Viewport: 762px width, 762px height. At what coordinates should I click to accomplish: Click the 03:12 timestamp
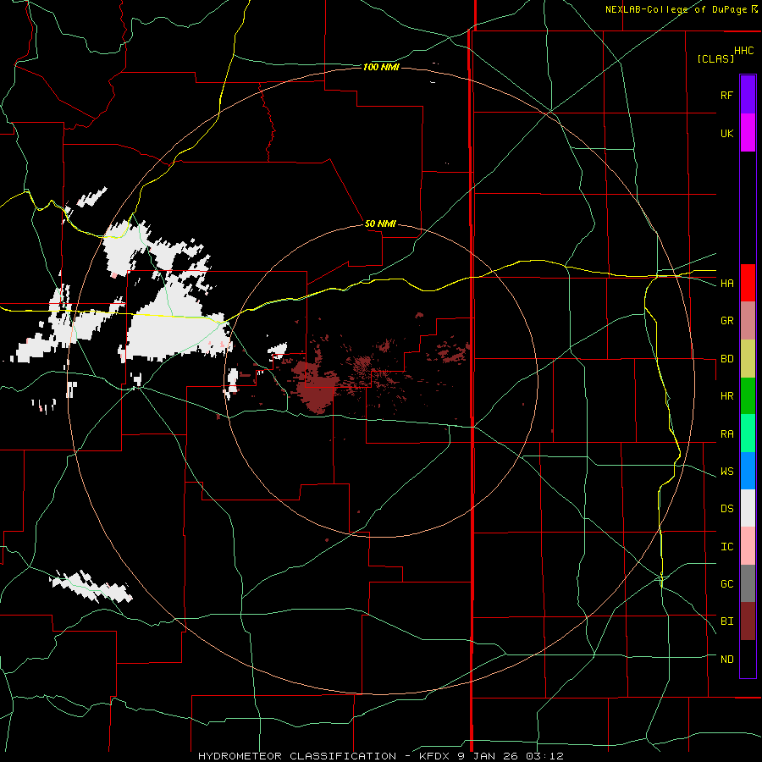pos(547,756)
